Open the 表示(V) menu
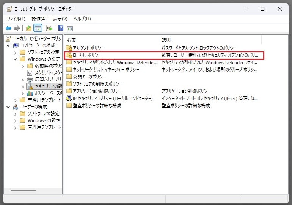This screenshot has height=205, width=292. 60,19
